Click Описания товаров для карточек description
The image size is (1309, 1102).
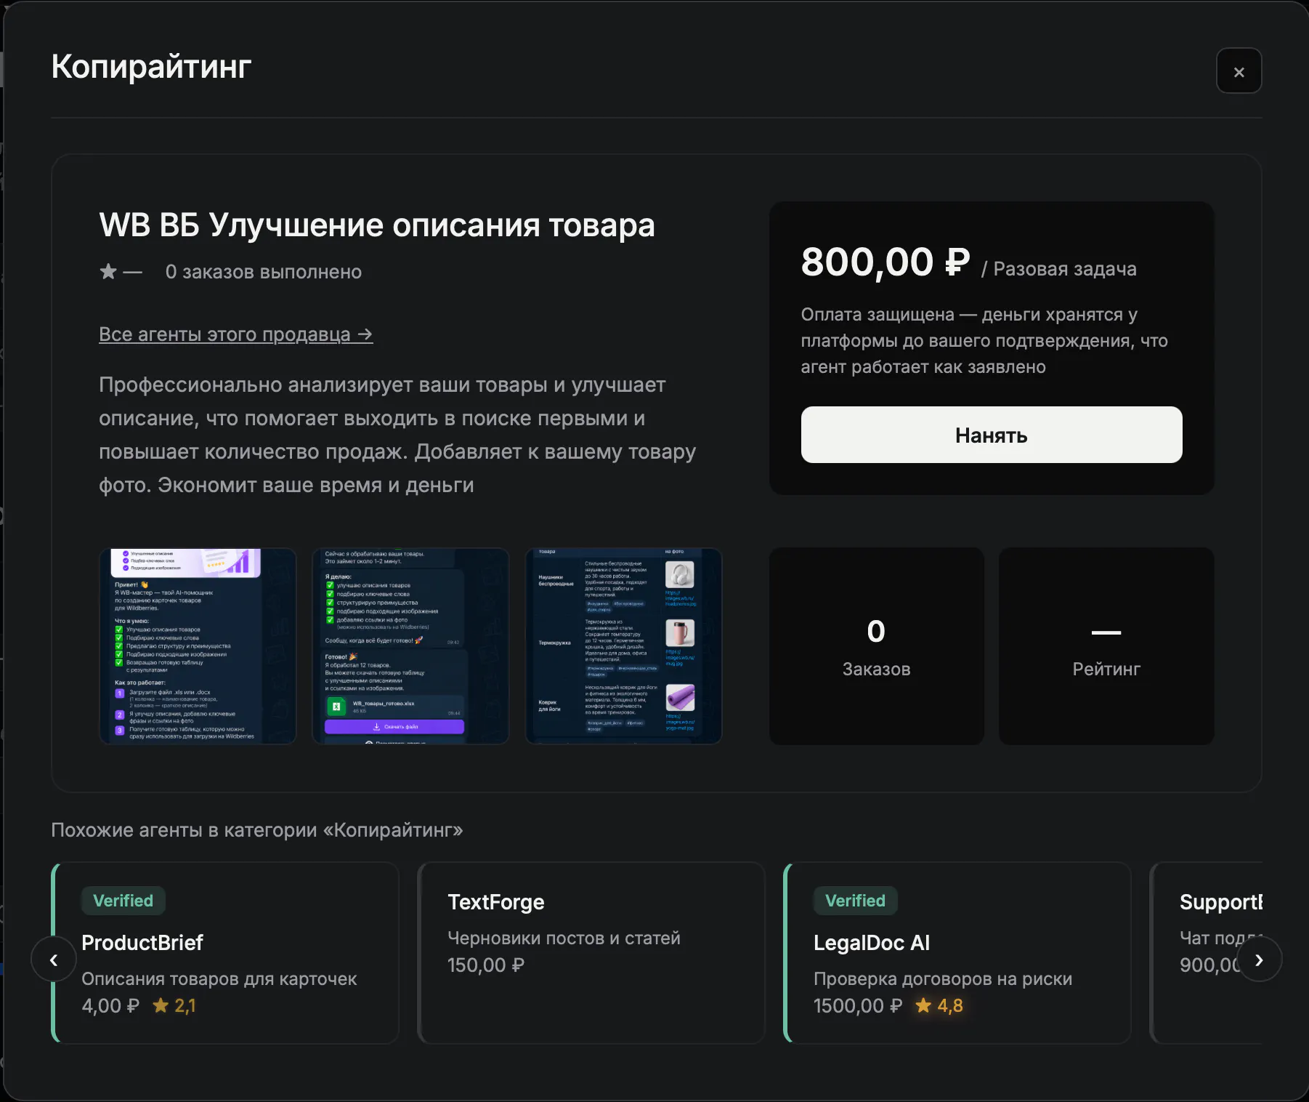(x=219, y=979)
